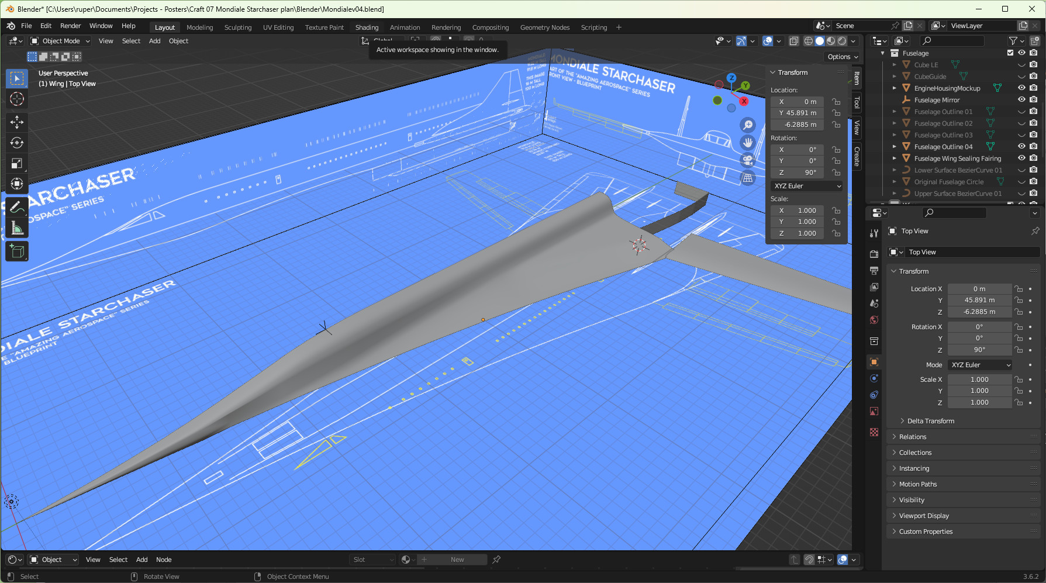Open the Collection properties tab icon
1046x583 pixels.
click(874, 341)
